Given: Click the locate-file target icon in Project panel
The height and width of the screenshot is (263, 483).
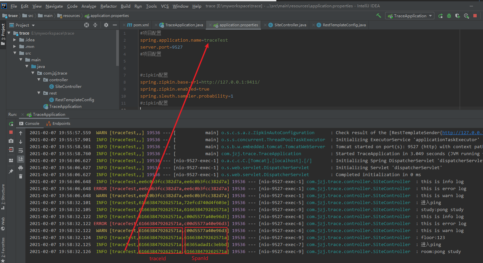Looking at the screenshot, I should [x=87, y=25].
